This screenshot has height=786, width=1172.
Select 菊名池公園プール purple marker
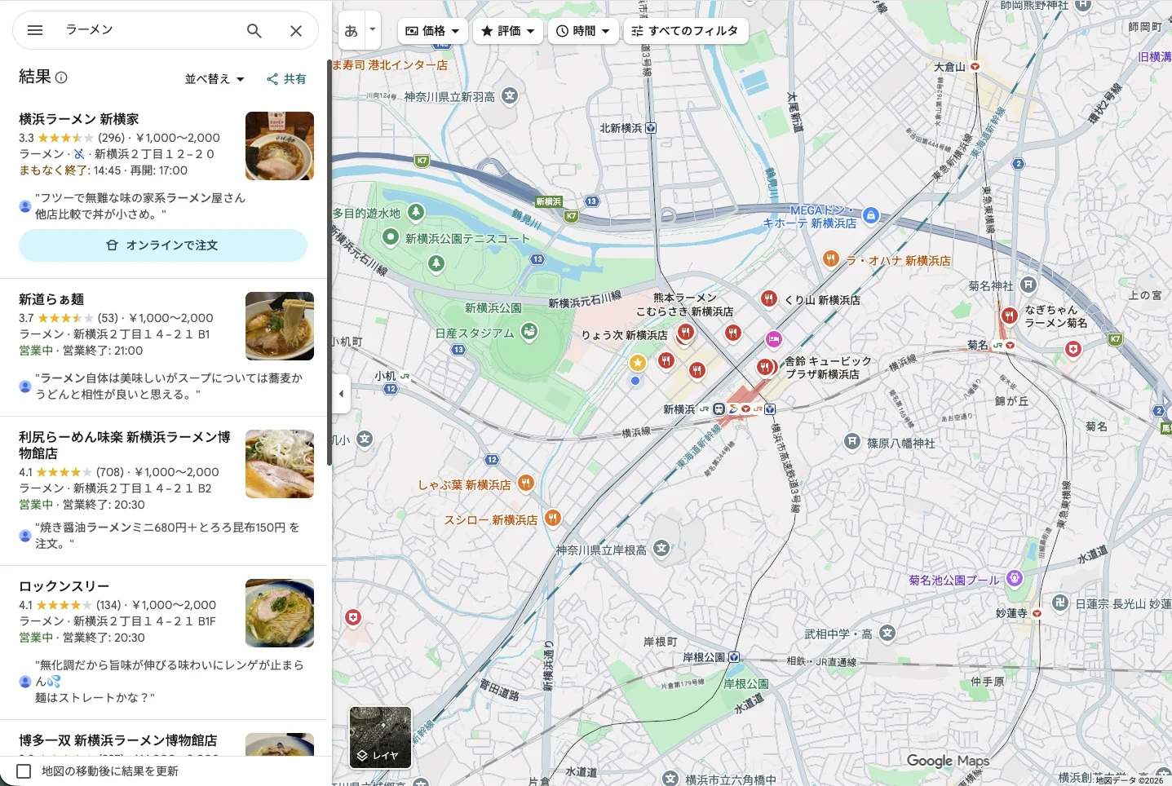pos(1015,579)
